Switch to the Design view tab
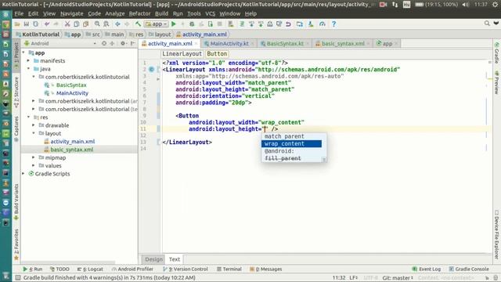Image resolution: width=501 pixels, height=282 pixels. (x=153, y=259)
